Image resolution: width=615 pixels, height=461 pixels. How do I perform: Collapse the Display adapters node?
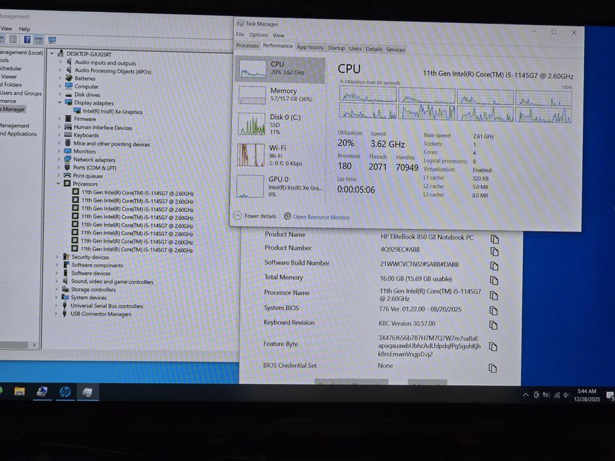pos(60,102)
